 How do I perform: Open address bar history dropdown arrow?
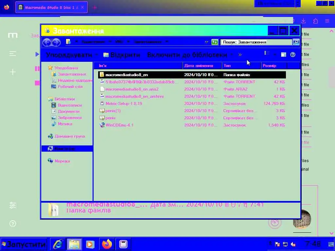point(206,42)
